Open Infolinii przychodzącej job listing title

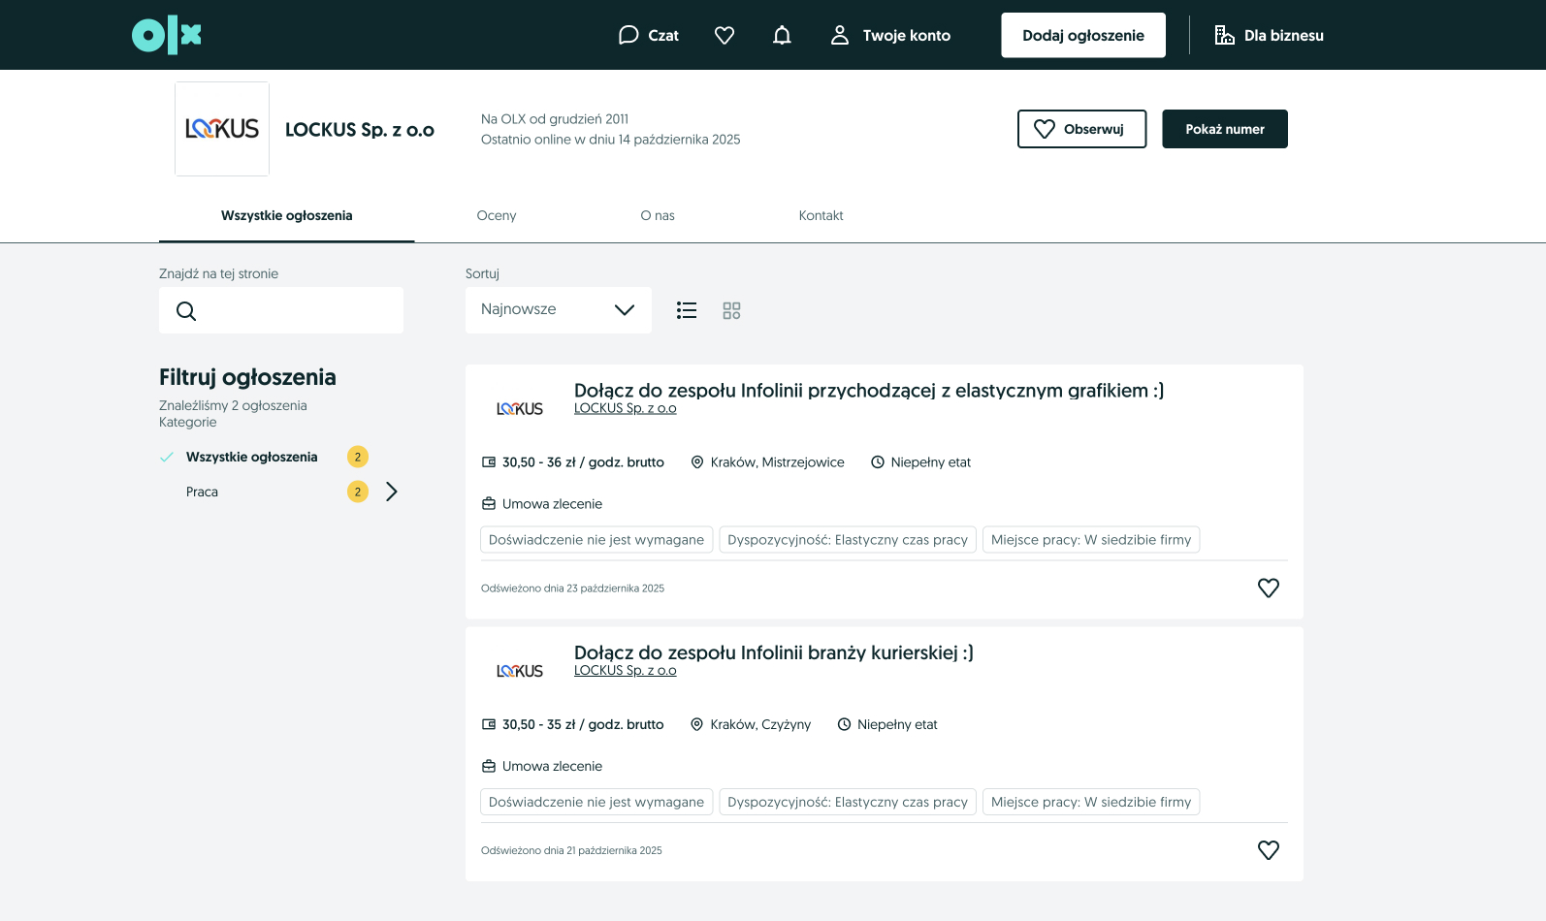tap(869, 391)
